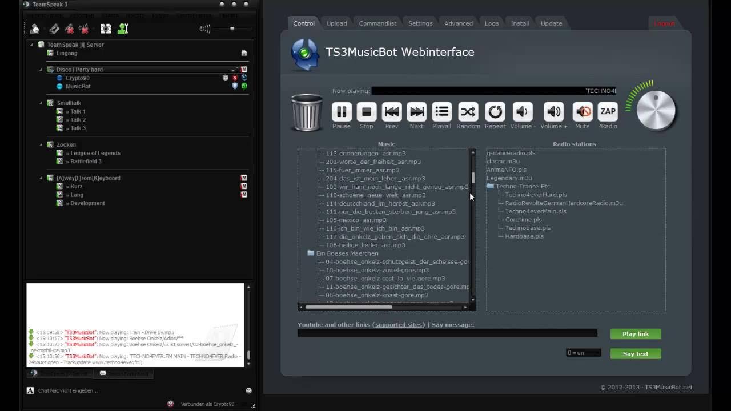Screen dimensions: 731x411
Task: Select MusicBot user in channel tree
Action: coord(78,86)
